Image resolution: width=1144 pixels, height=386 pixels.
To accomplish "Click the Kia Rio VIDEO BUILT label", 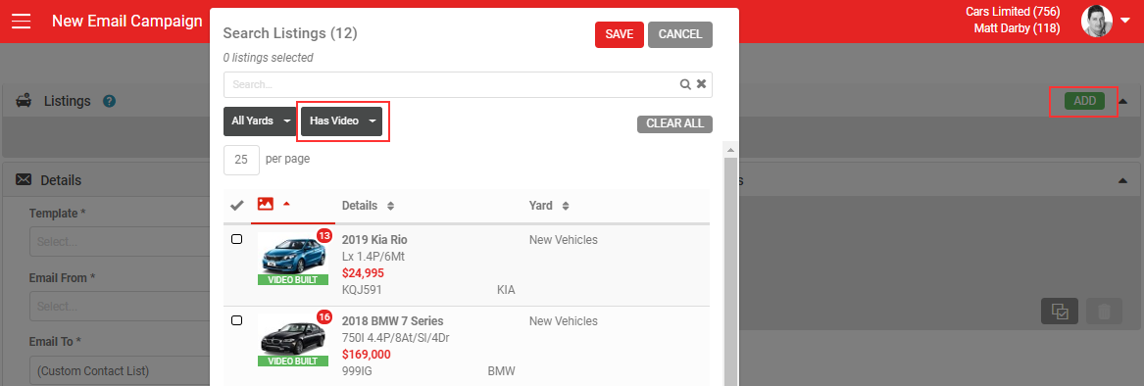I will 292,279.
